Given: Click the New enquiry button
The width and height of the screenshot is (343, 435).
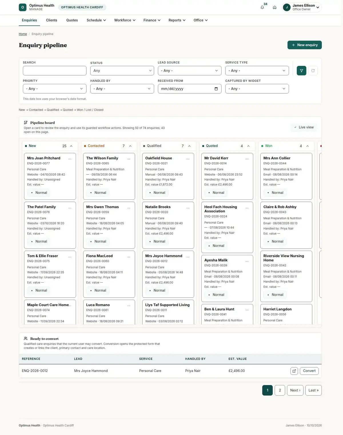Looking at the screenshot, I should coord(305,45).
